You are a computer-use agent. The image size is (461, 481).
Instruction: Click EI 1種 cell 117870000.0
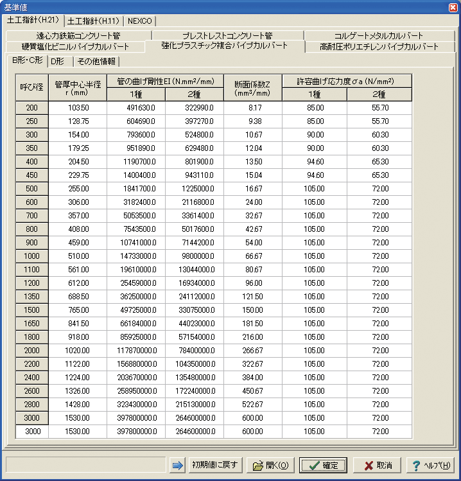(136, 351)
